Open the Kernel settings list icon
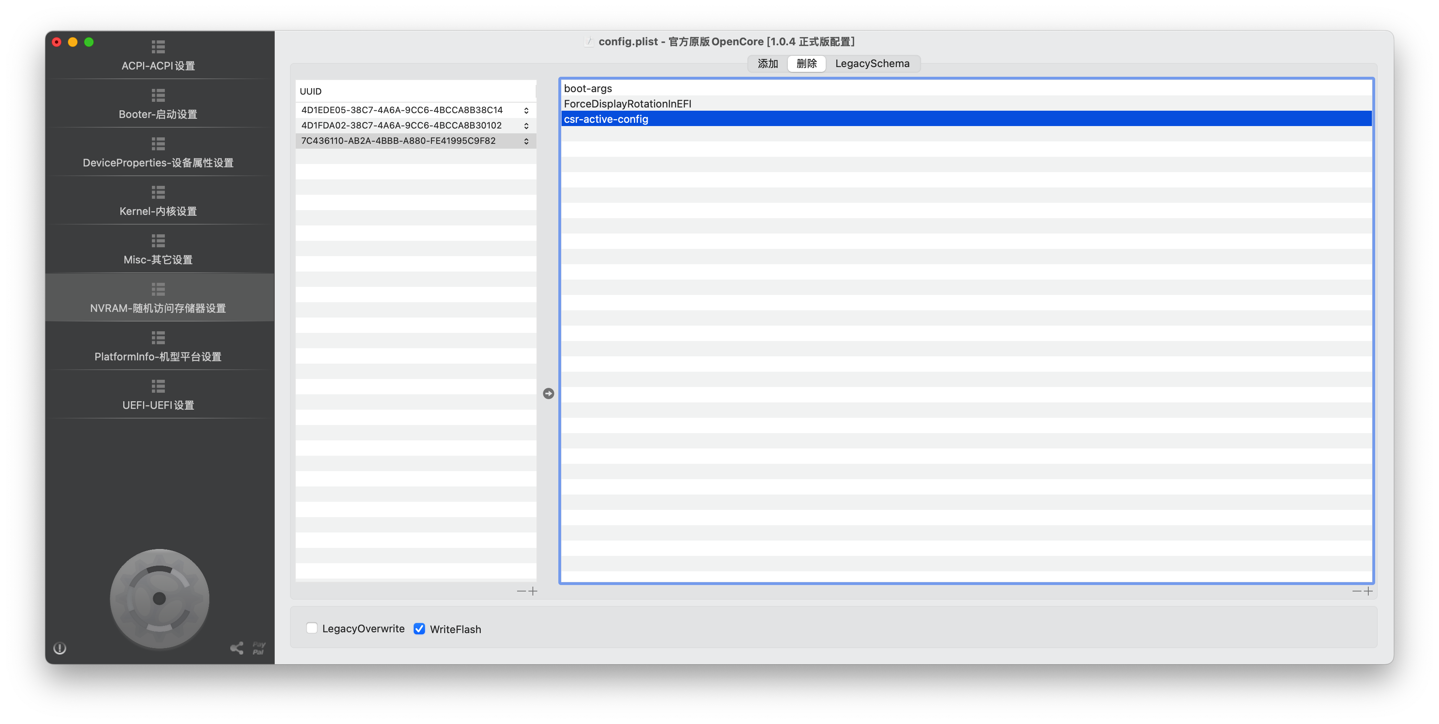The width and height of the screenshot is (1439, 724). [158, 193]
